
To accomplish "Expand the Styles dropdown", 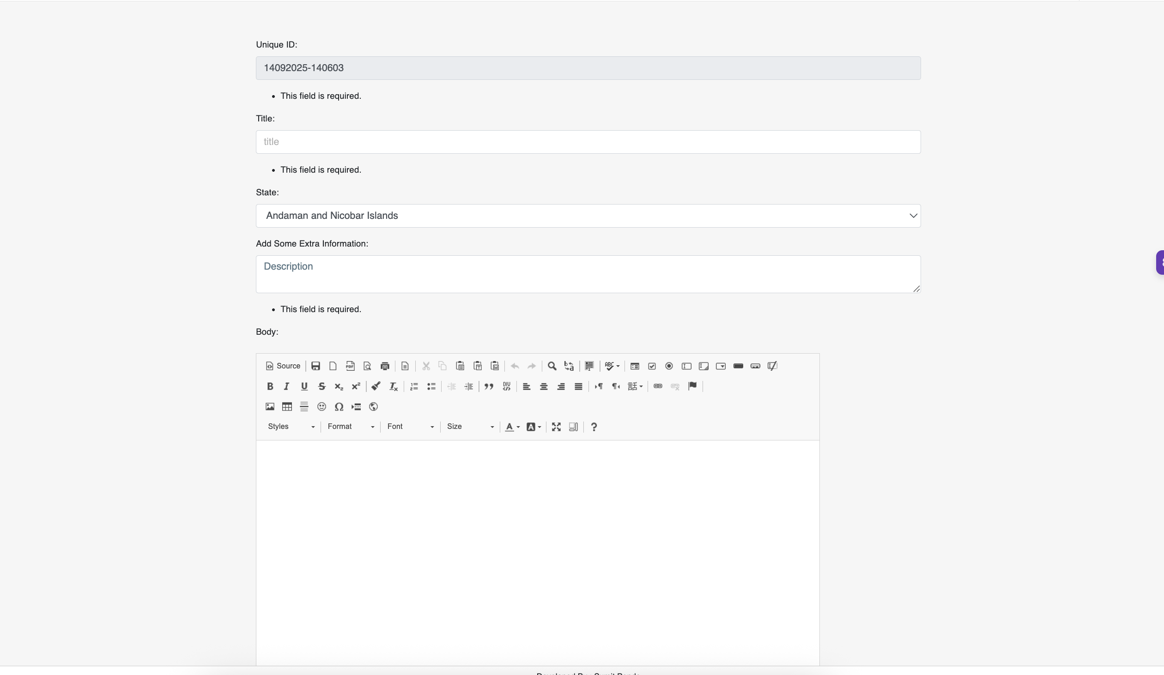I will (x=291, y=427).
